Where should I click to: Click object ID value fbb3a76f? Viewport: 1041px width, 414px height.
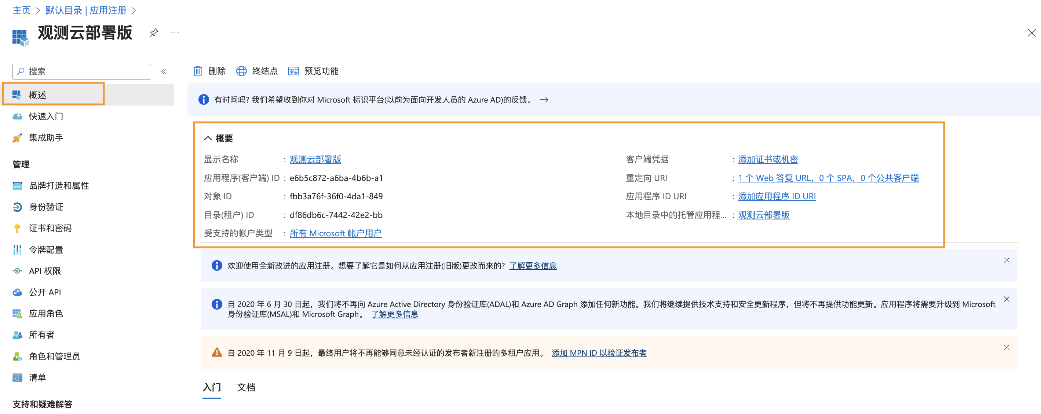(x=336, y=196)
